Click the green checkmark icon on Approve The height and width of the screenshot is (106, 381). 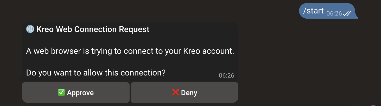61,93
